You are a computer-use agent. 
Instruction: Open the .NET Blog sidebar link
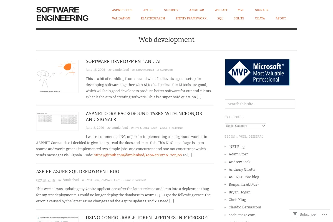[x=236, y=147]
